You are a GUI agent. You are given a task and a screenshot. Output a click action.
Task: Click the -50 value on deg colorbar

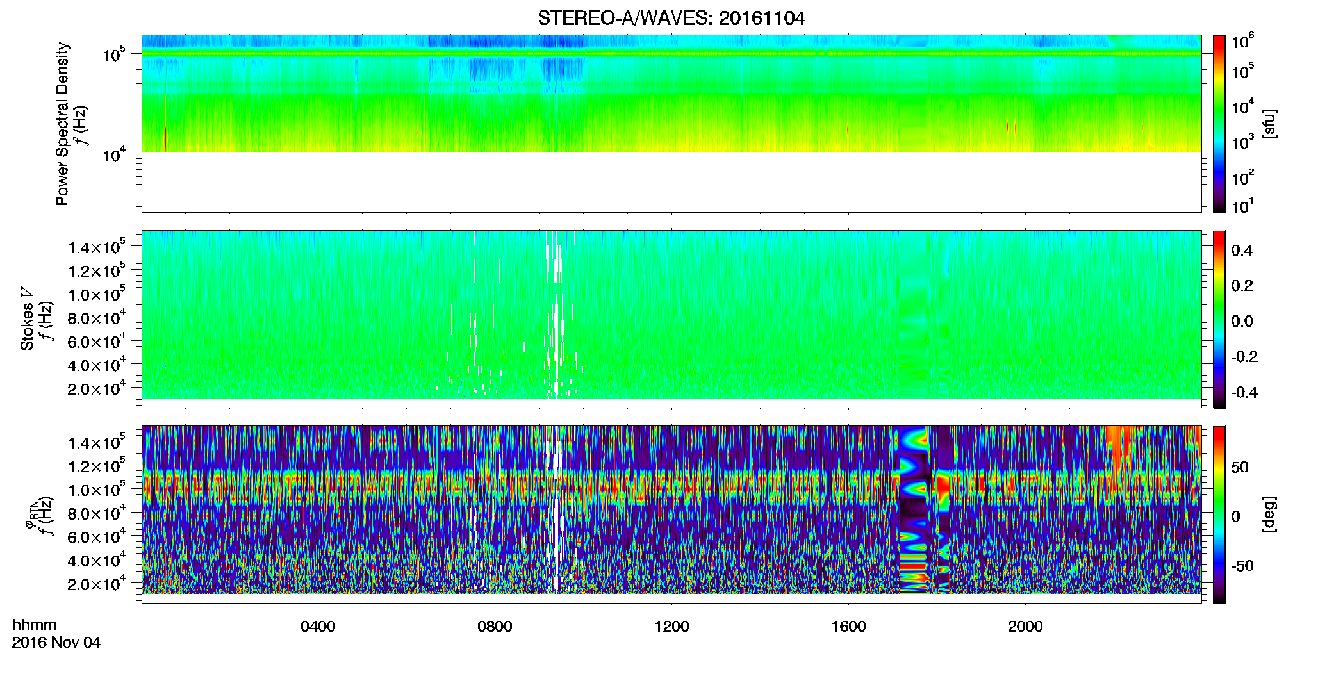coord(1242,566)
